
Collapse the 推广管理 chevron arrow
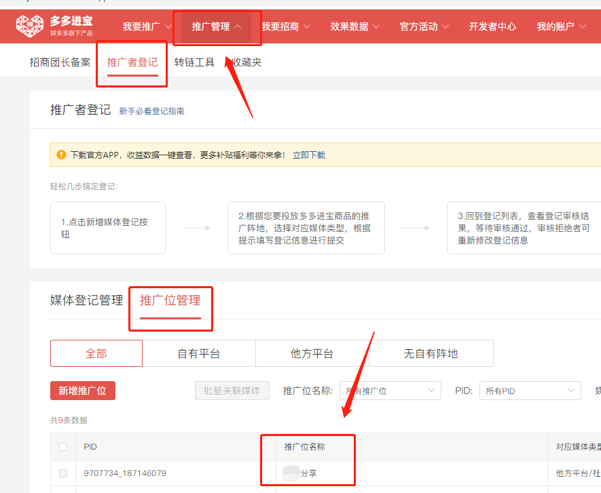point(238,26)
